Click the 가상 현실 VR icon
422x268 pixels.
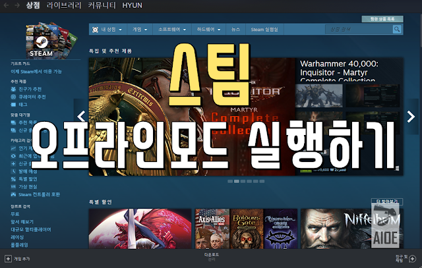point(13,186)
